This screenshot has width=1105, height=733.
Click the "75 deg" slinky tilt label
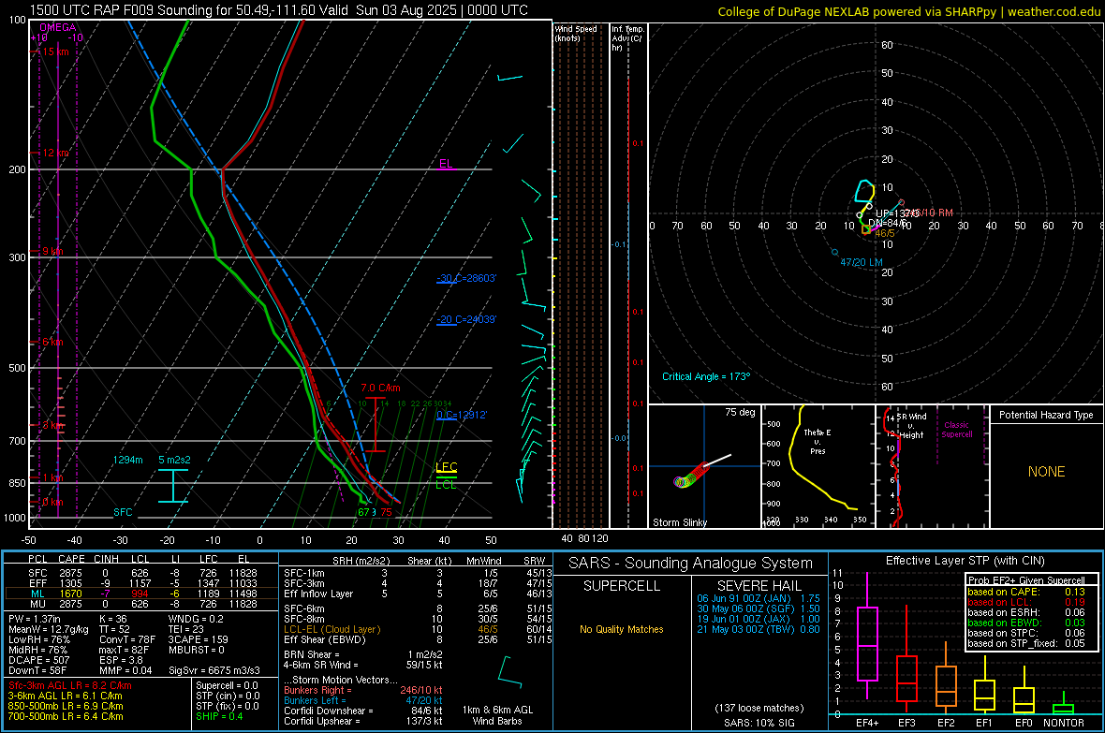[x=740, y=412]
